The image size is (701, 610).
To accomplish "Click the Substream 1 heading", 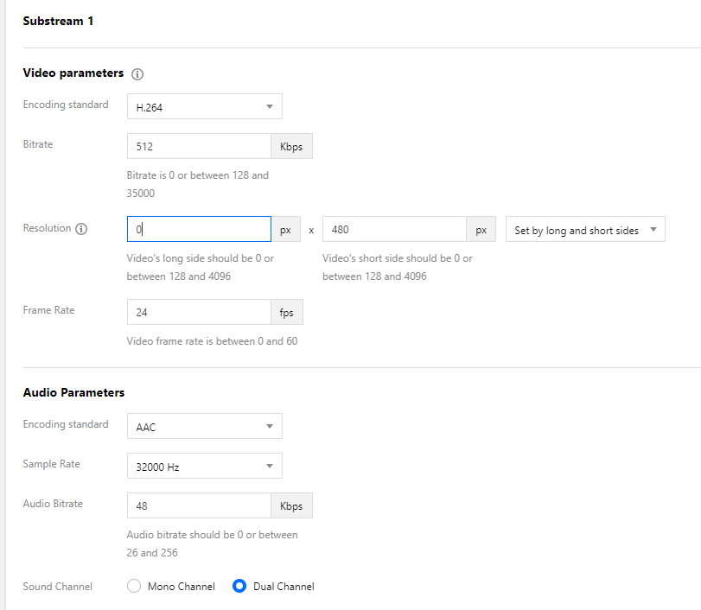I will pyautogui.click(x=58, y=21).
